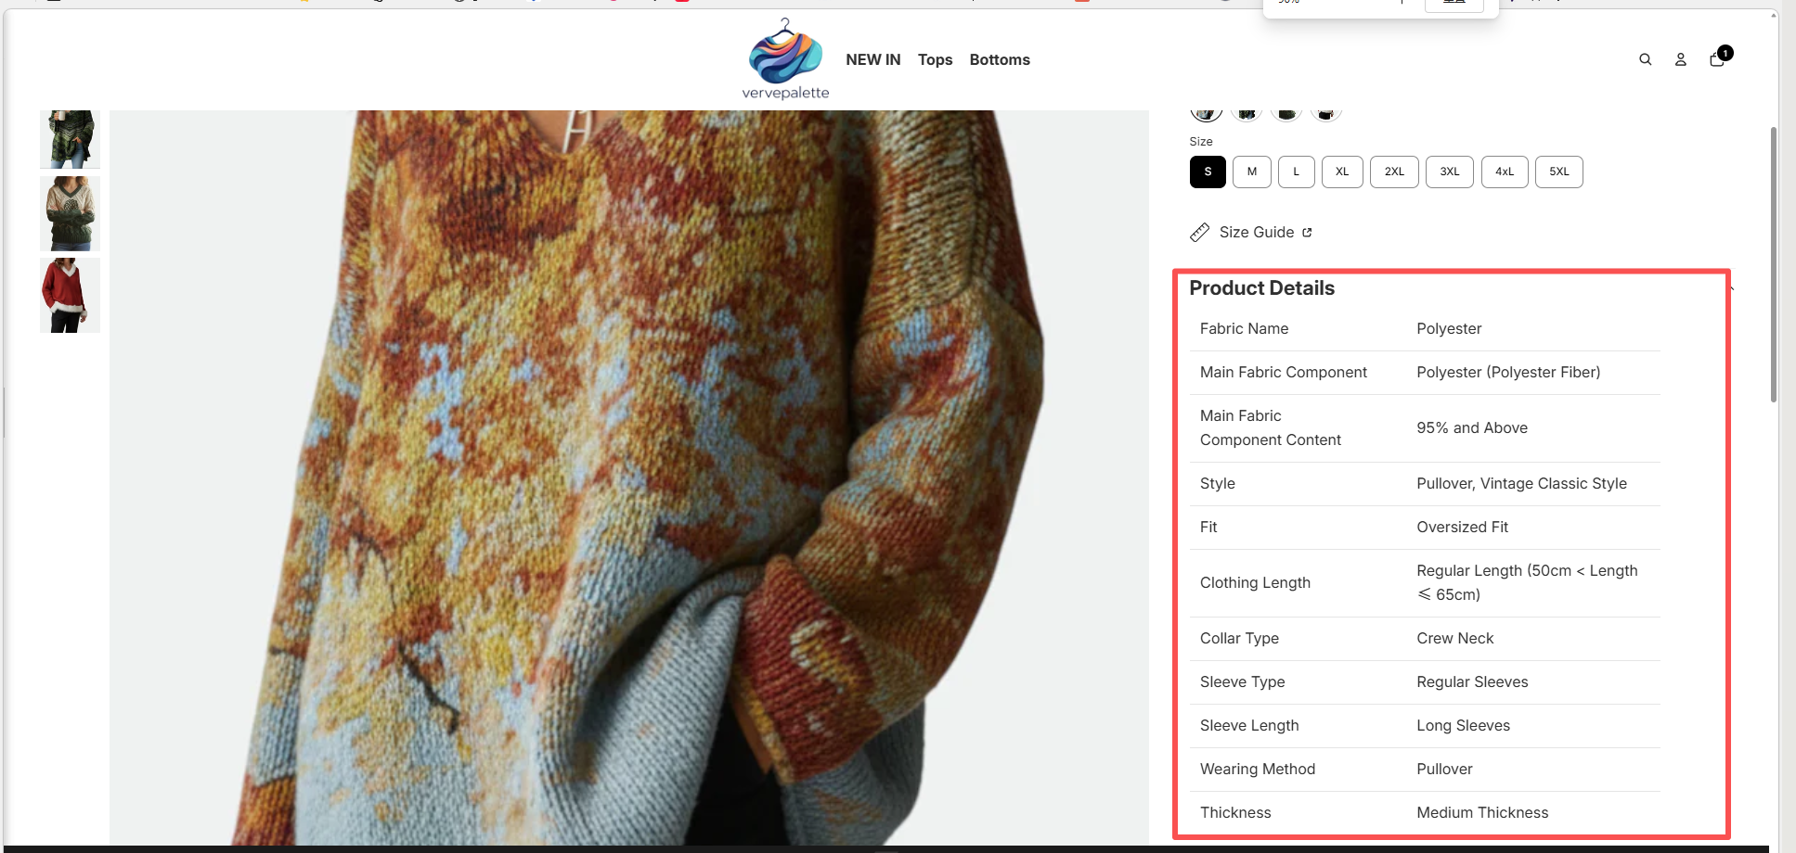Open the Size Guide link

pos(1256,233)
